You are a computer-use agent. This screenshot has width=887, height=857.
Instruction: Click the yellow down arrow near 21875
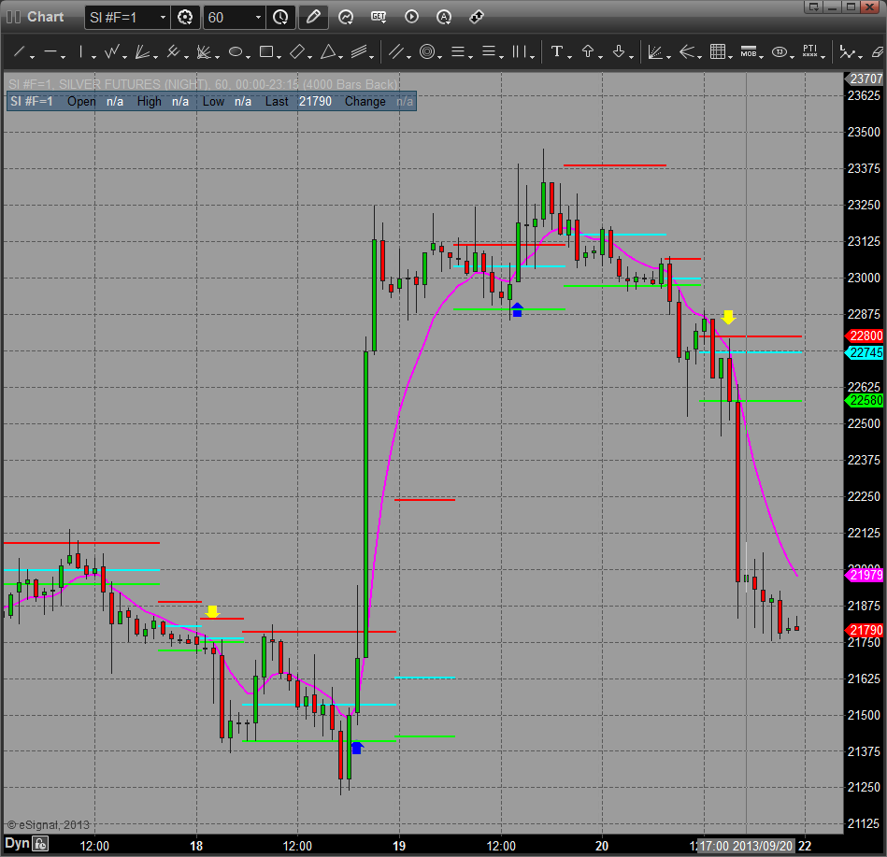pos(212,611)
